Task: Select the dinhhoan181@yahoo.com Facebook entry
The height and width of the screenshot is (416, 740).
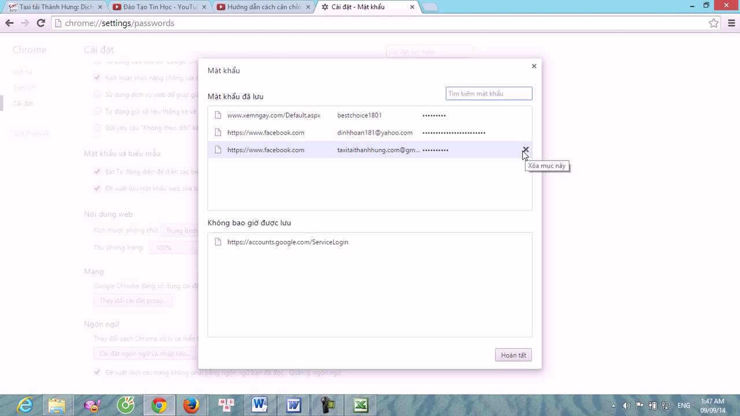Action: (370, 132)
